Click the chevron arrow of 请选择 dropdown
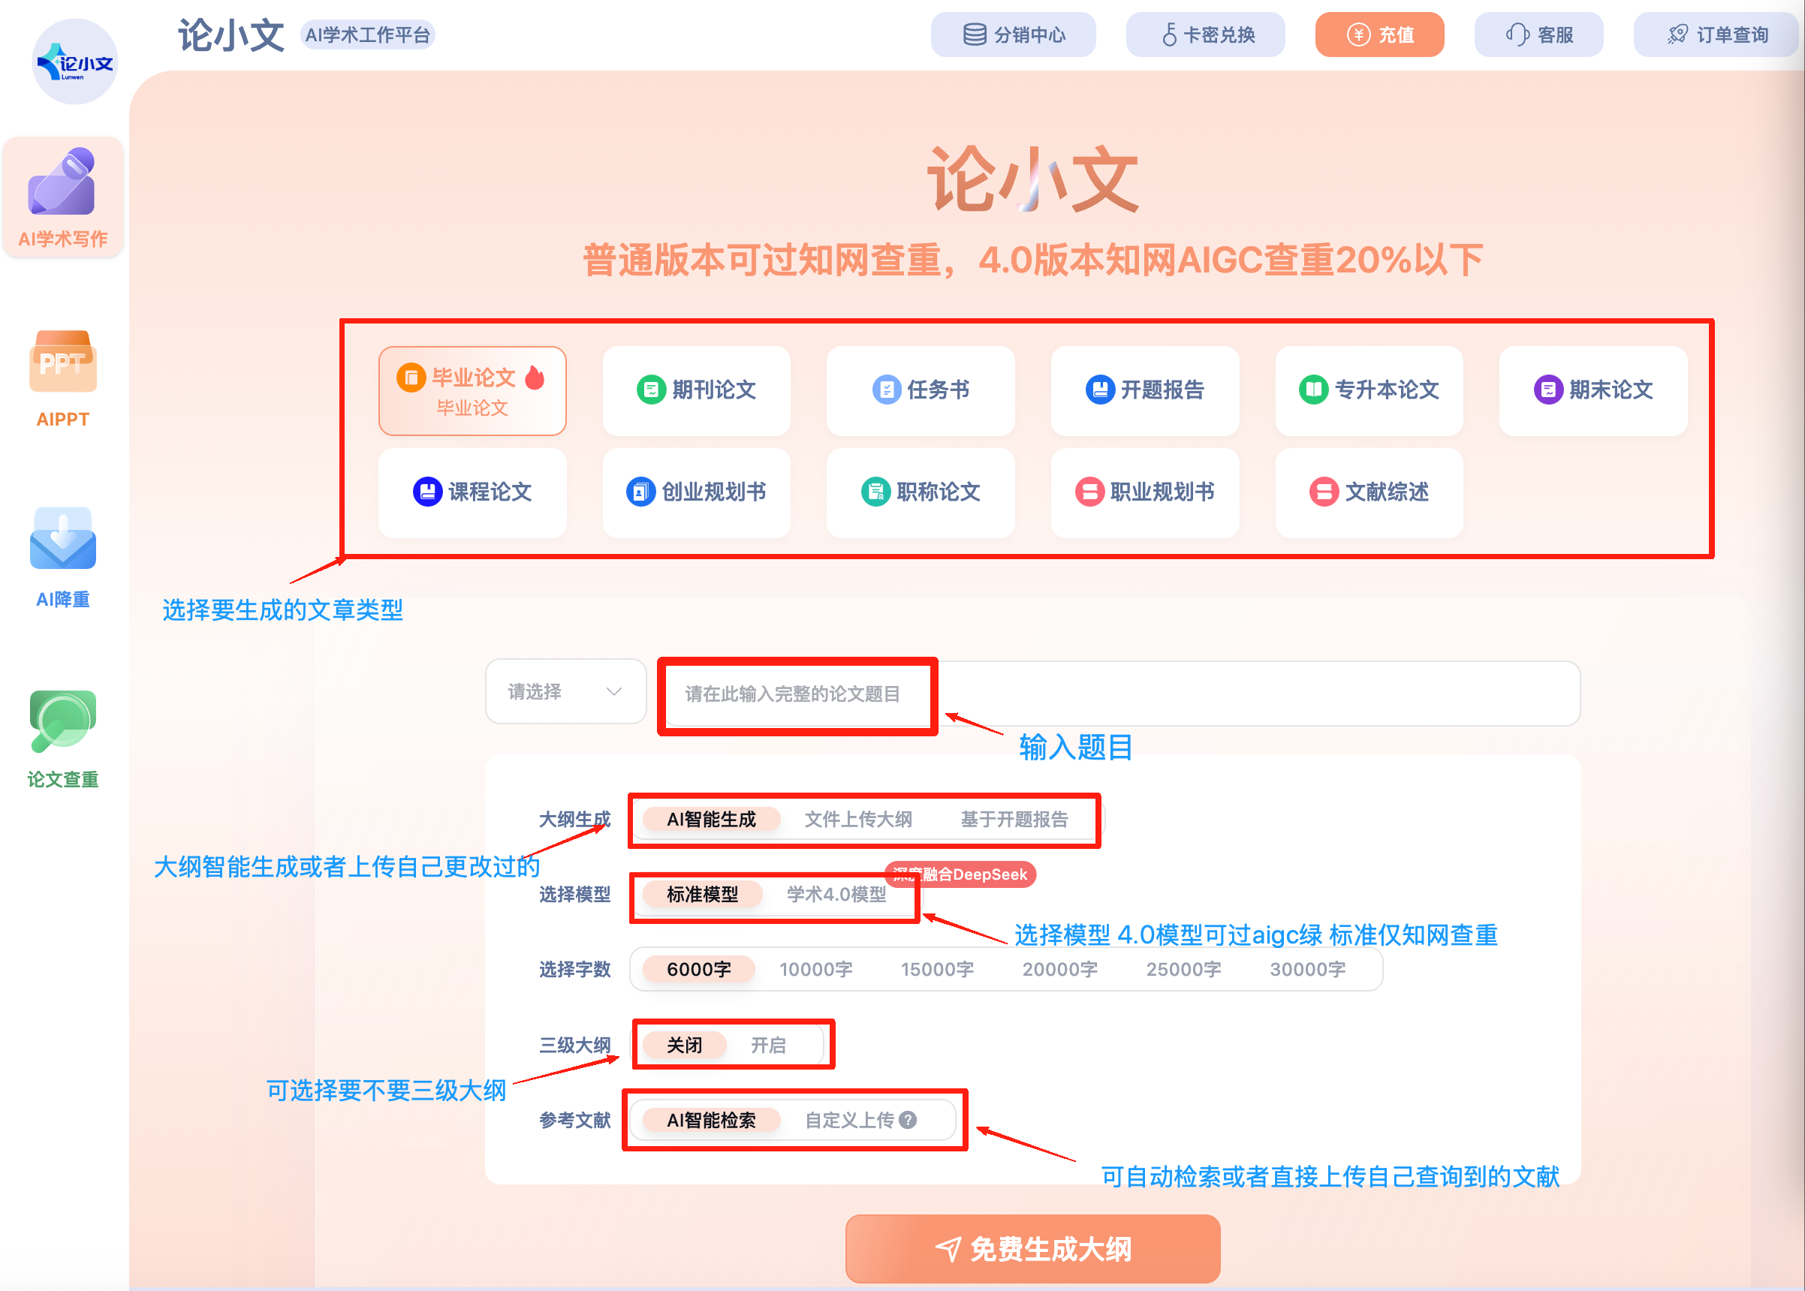Image resolution: width=1805 pixels, height=1291 pixels. (x=614, y=691)
